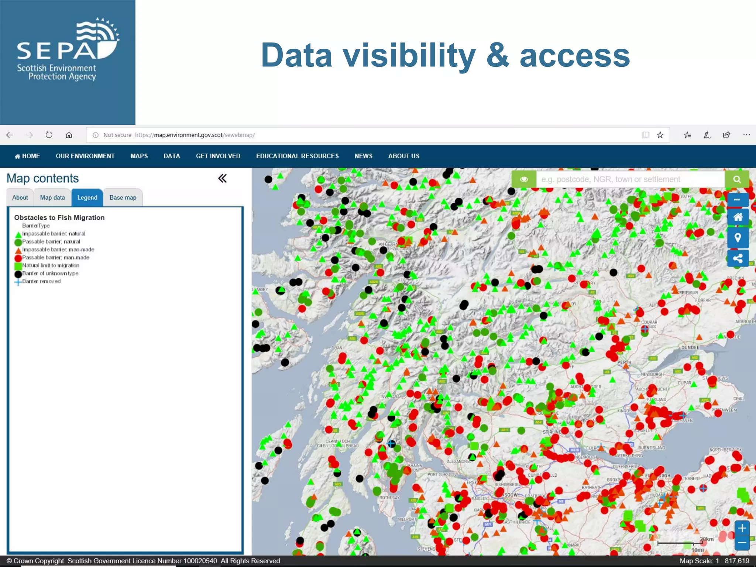The width and height of the screenshot is (756, 567).
Task: Toggle the green eye visibility button
Action: 523,179
